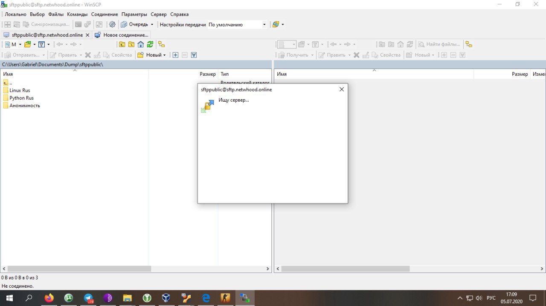The image size is (546, 306).
Task: Expand the local filter dropdown arrow
Action: [48, 44]
